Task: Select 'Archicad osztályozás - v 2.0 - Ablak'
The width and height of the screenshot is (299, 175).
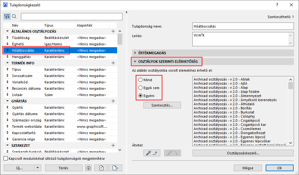Action: click(x=222, y=79)
